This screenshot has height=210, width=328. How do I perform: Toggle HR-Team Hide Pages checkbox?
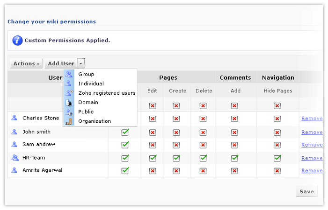click(277, 158)
